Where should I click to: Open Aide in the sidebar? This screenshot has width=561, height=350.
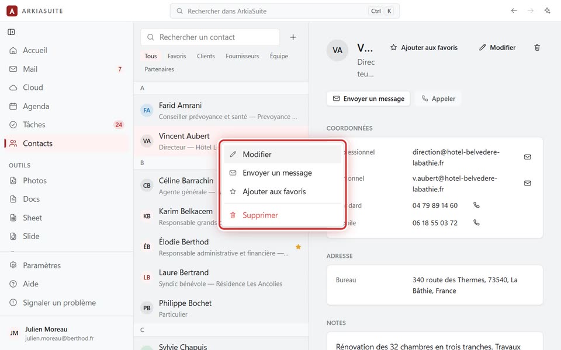pos(67,284)
